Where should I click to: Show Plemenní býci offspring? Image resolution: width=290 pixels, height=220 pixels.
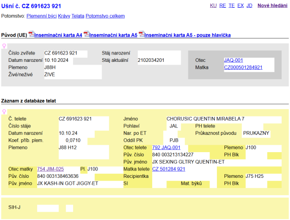pos(41,16)
